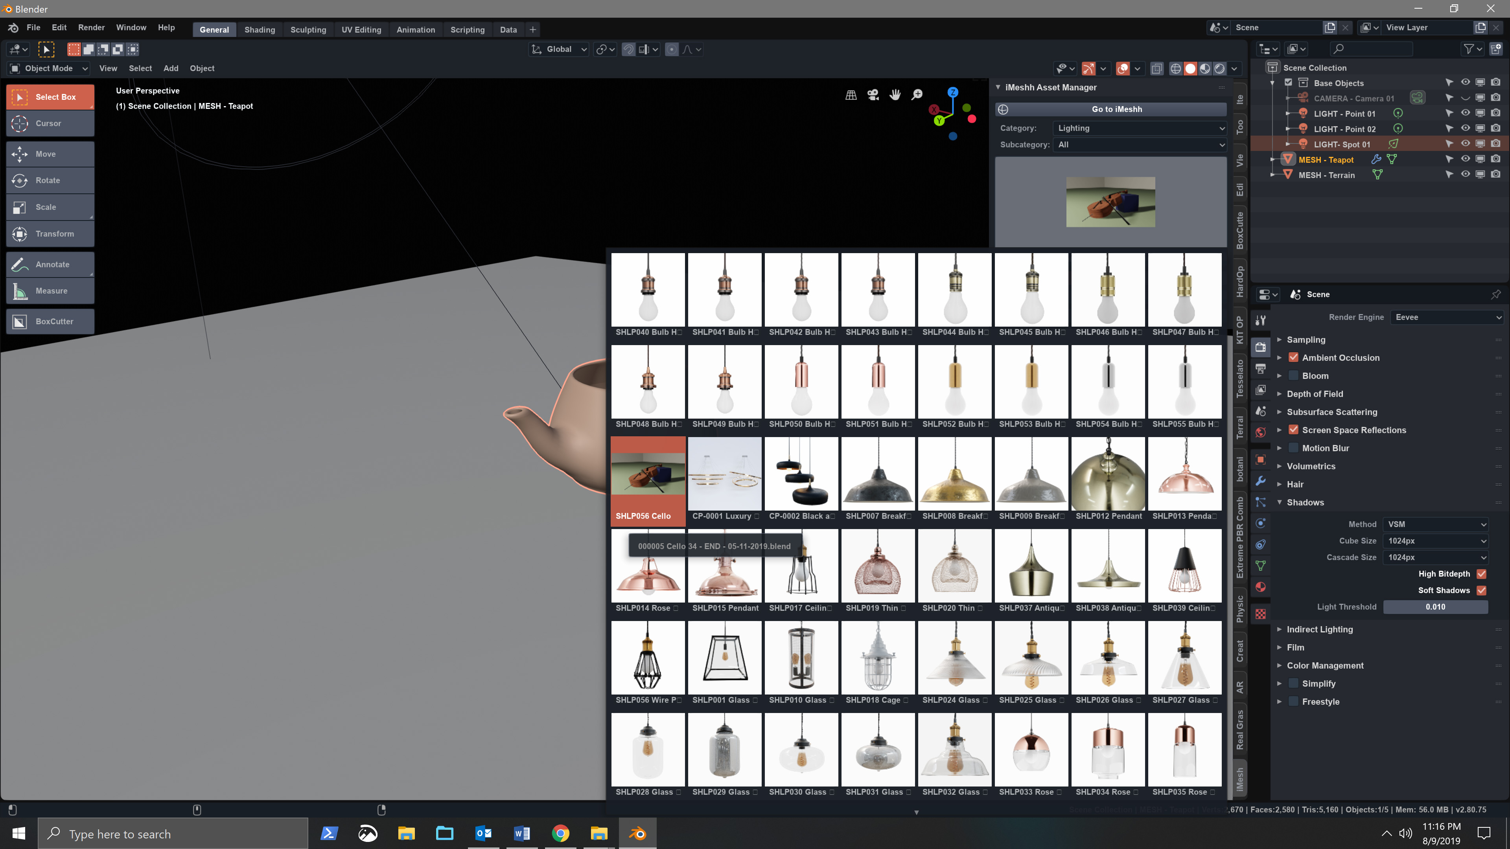Open the Category dropdown in iMeshh Asset Manager

1140,128
